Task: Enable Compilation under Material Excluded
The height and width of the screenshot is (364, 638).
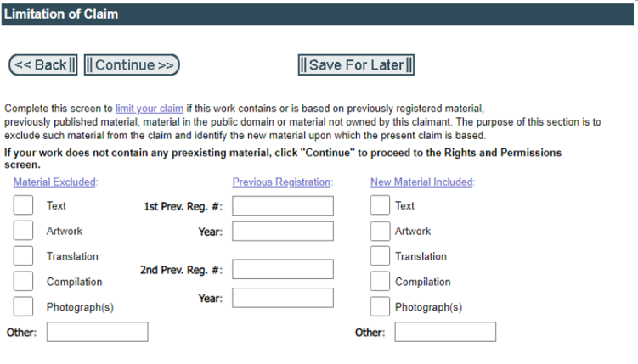Action: [x=24, y=282]
